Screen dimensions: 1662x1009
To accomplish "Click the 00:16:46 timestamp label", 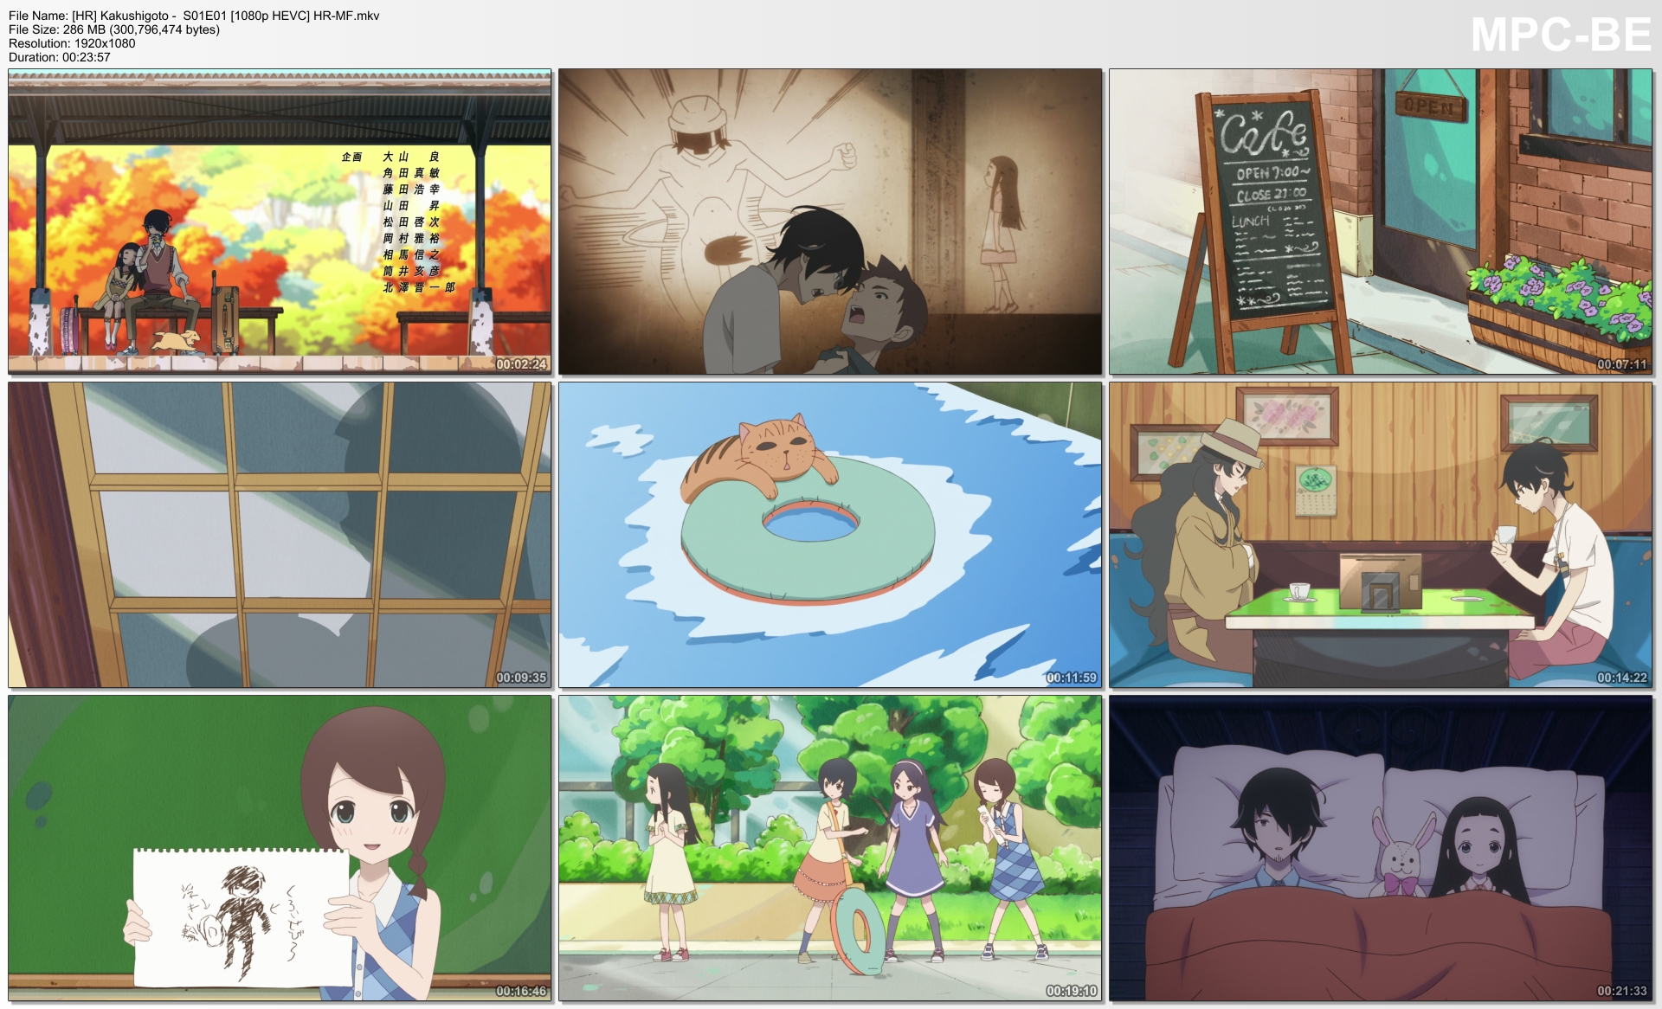I will click(521, 991).
